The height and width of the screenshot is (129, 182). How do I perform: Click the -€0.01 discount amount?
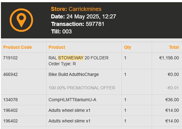(173, 88)
